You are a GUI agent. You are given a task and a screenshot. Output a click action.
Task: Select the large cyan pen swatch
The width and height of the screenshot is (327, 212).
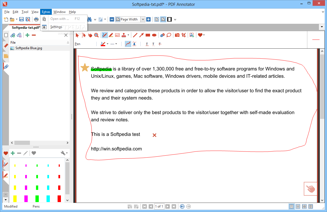48,198
